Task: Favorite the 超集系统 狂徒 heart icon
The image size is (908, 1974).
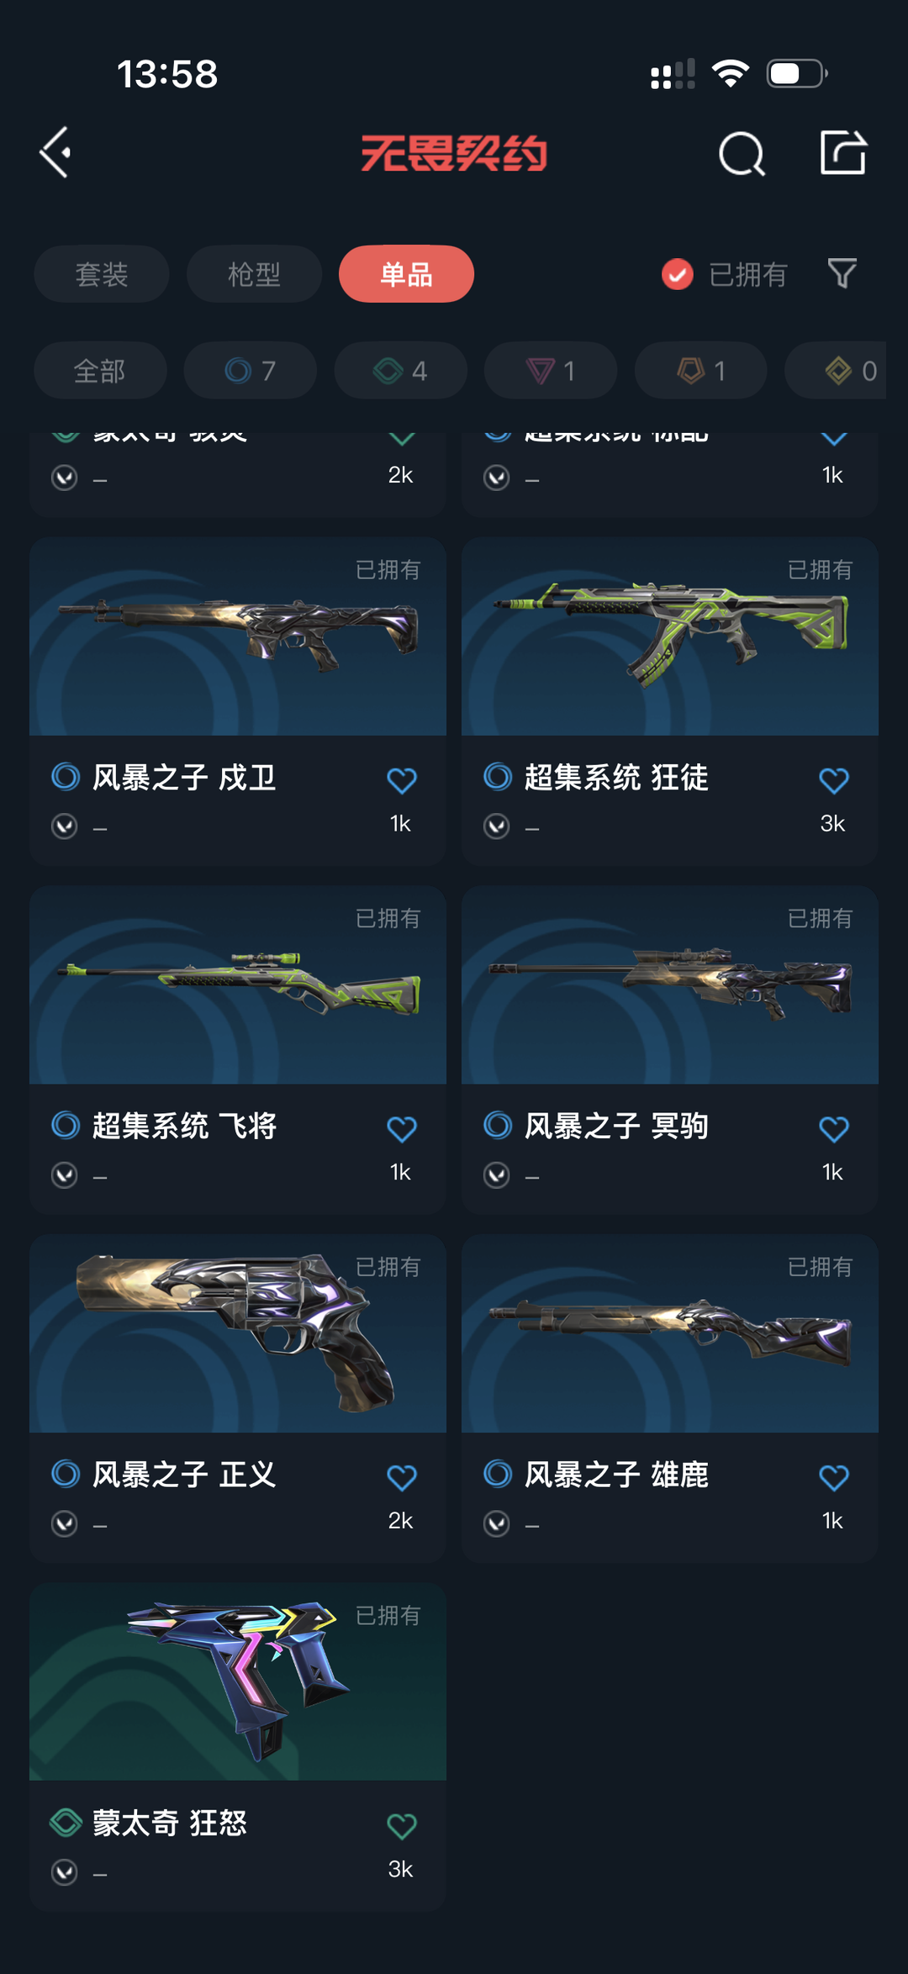Action: pyautogui.click(x=834, y=780)
